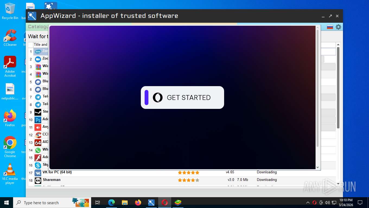369x208 pixels.
Task: Switch to Opera from the taskbar
Action: (165, 203)
